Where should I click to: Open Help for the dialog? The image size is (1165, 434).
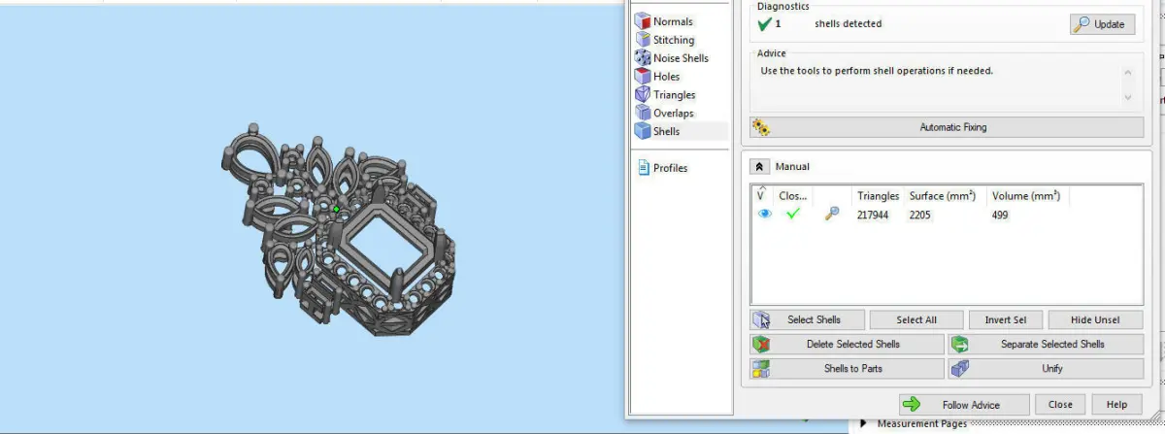[1116, 405]
